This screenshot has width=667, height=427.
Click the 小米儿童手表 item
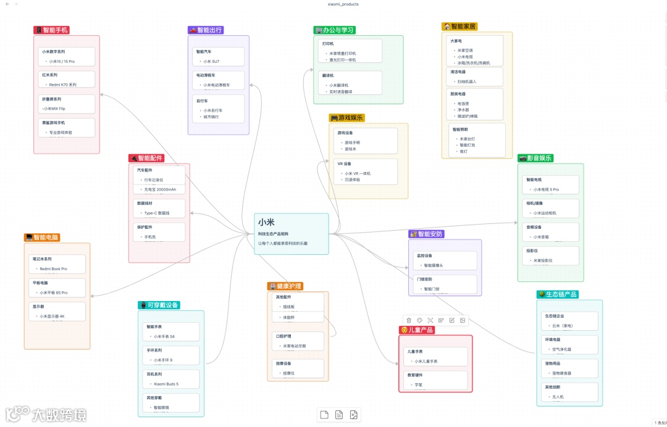point(426,362)
